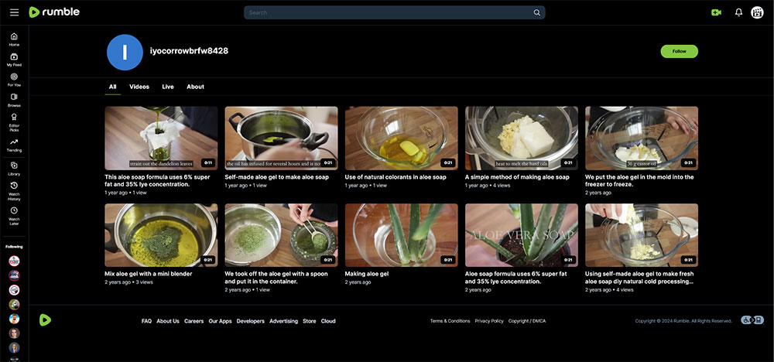Open Editor Picks in the sidebar
This screenshot has width=774, height=362.
(14, 122)
